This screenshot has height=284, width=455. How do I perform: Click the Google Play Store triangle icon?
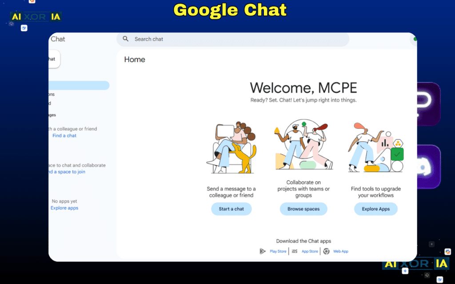(263, 251)
